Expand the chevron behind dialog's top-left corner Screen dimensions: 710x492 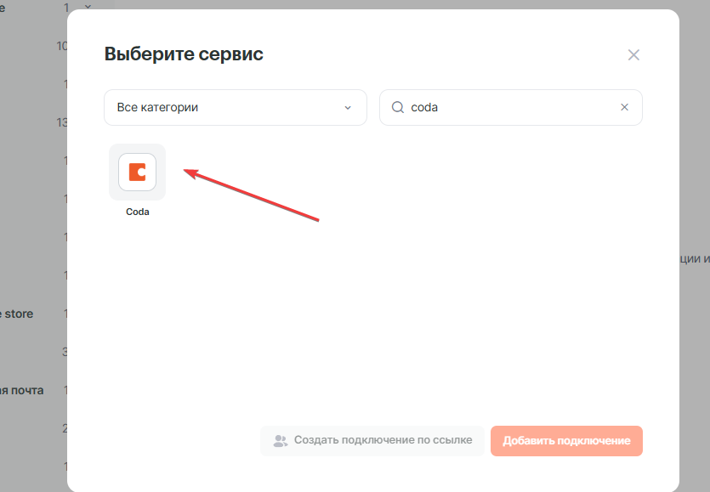[x=87, y=7]
